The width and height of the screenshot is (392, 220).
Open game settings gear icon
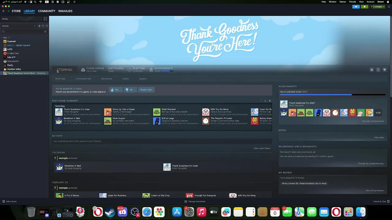coord(372,70)
